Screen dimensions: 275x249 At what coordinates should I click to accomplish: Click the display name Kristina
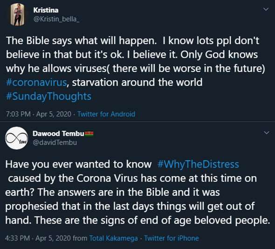point(46,10)
